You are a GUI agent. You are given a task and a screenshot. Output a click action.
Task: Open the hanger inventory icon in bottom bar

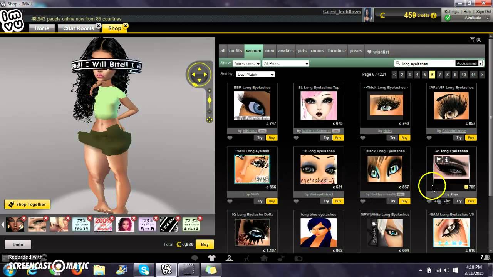tap(229, 258)
